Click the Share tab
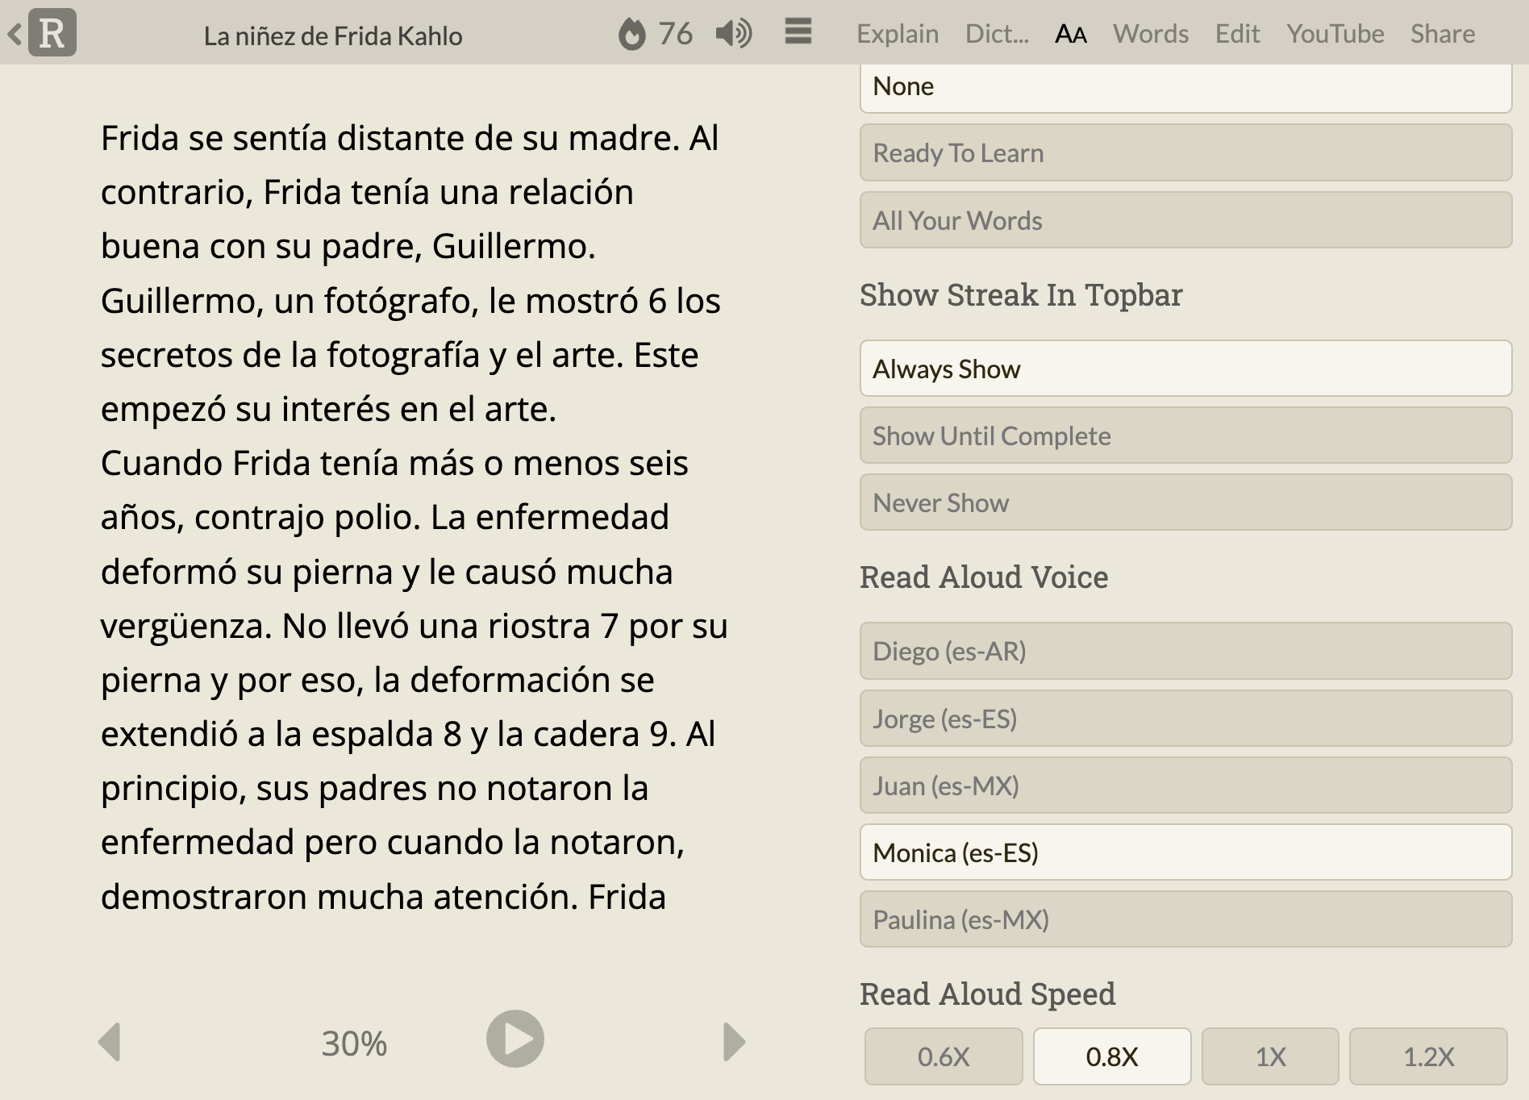This screenshot has height=1100, width=1529. click(x=1442, y=34)
